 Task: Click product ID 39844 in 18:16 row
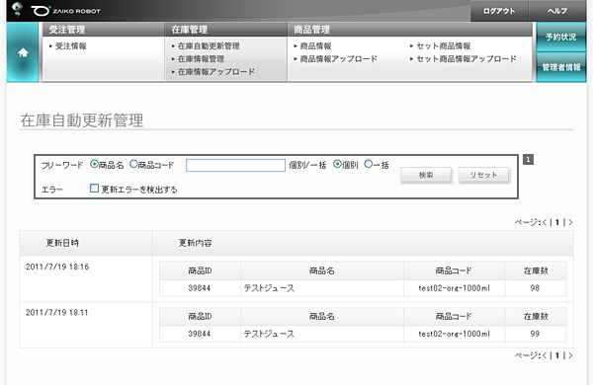tap(200, 288)
